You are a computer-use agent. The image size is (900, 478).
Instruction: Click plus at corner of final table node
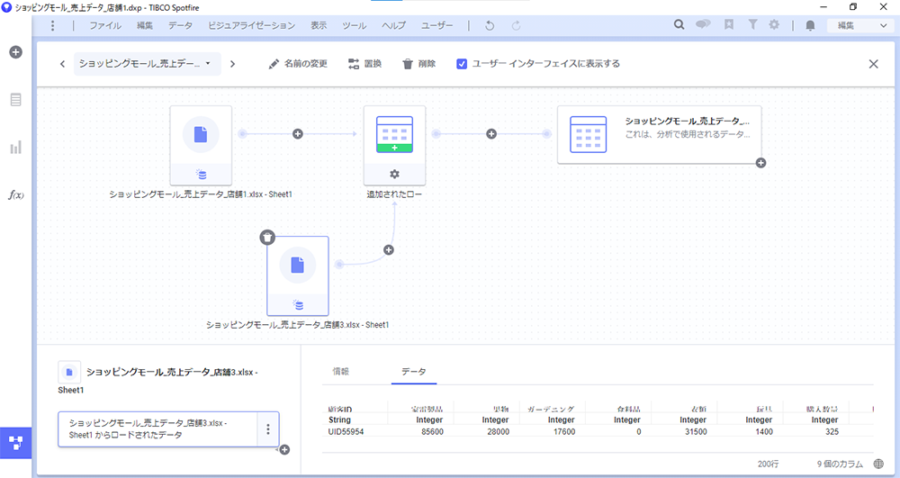tap(760, 163)
